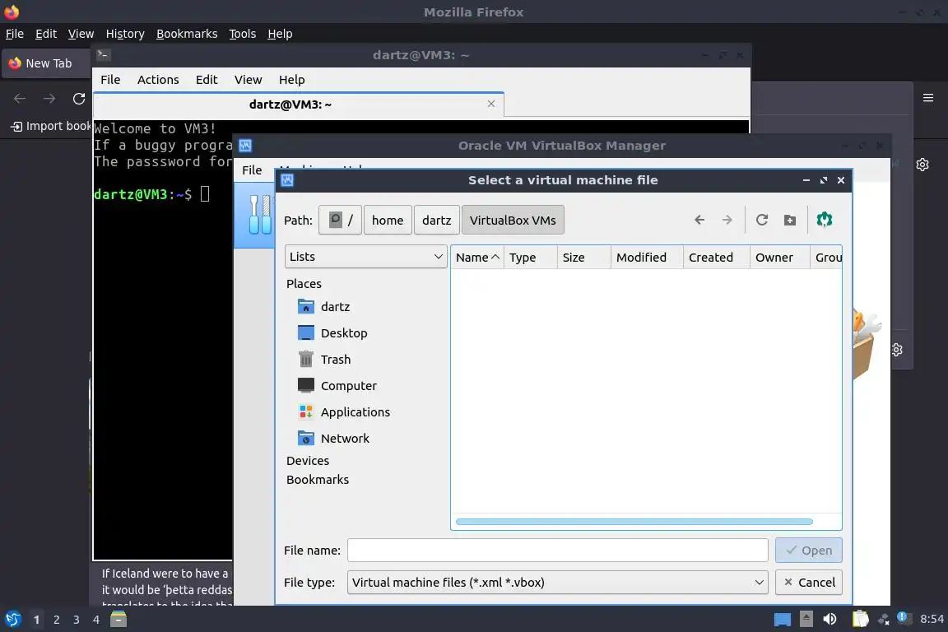
Task: Click the Firefox upper settings gear icon
Action: (922, 165)
